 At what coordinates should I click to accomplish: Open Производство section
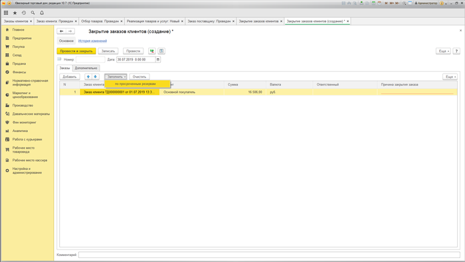pyautogui.click(x=23, y=105)
